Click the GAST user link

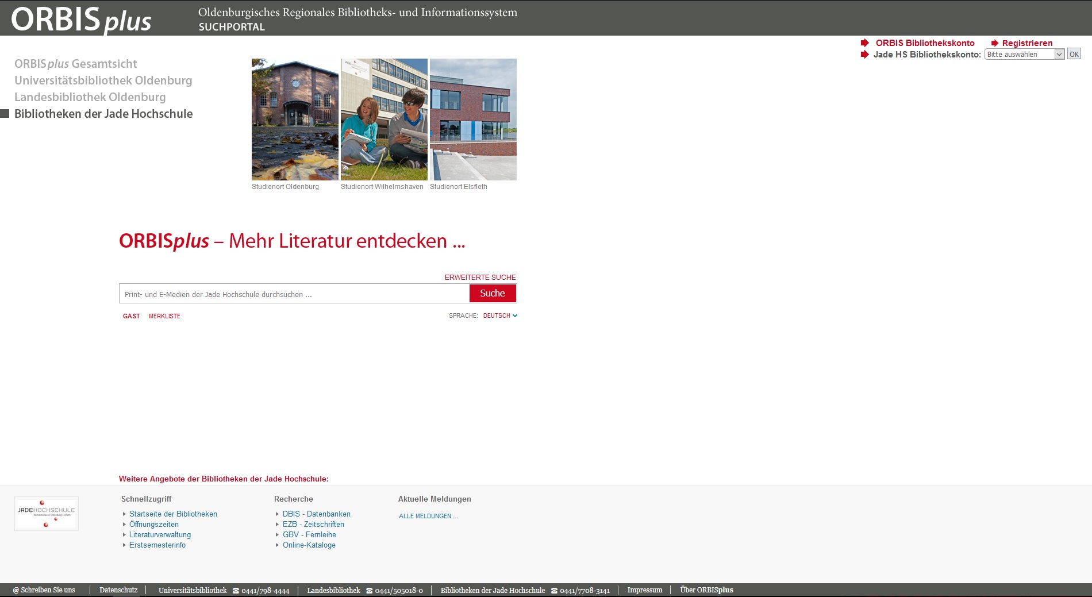tap(132, 316)
